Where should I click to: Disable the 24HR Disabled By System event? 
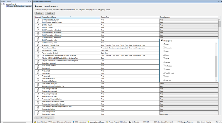pyautogui.click(x=38, y=20)
